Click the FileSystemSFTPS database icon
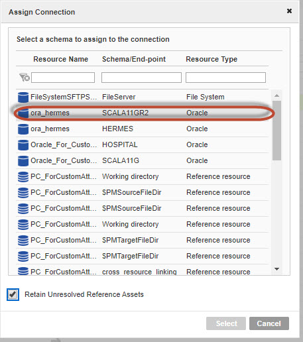 [23, 97]
